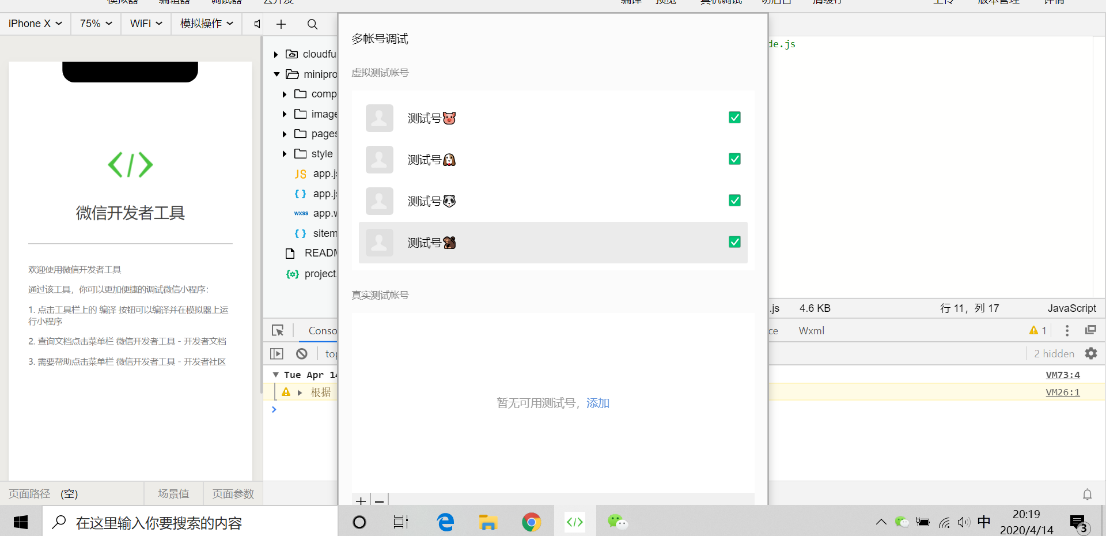Collapse the minipro folder
1106x536 pixels.
(x=276, y=74)
